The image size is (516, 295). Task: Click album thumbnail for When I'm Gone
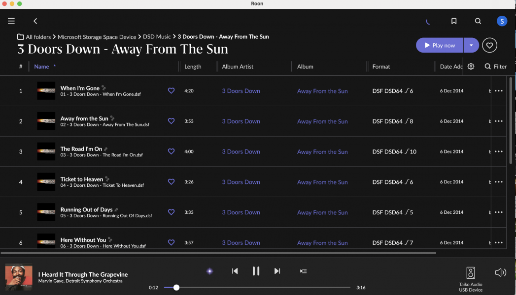[46, 90]
